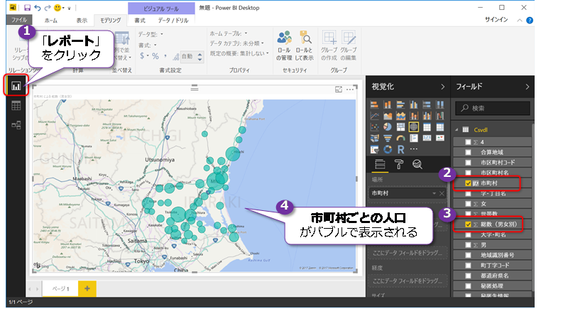Import a custom visual via the ellipsis
Image resolution: width=568 pixels, height=309 pixels.
[x=414, y=149]
